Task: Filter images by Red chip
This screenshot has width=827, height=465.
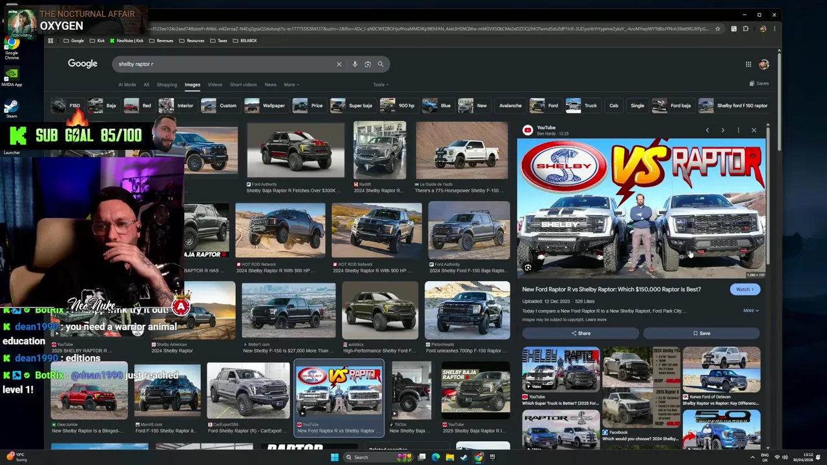Action: pyautogui.click(x=138, y=105)
